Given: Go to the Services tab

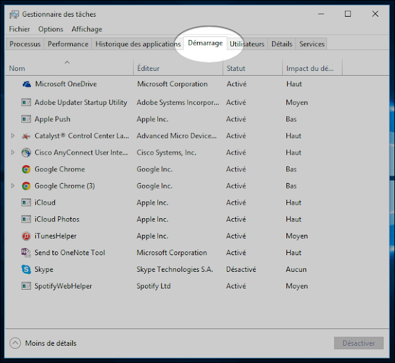Looking at the screenshot, I should [312, 44].
